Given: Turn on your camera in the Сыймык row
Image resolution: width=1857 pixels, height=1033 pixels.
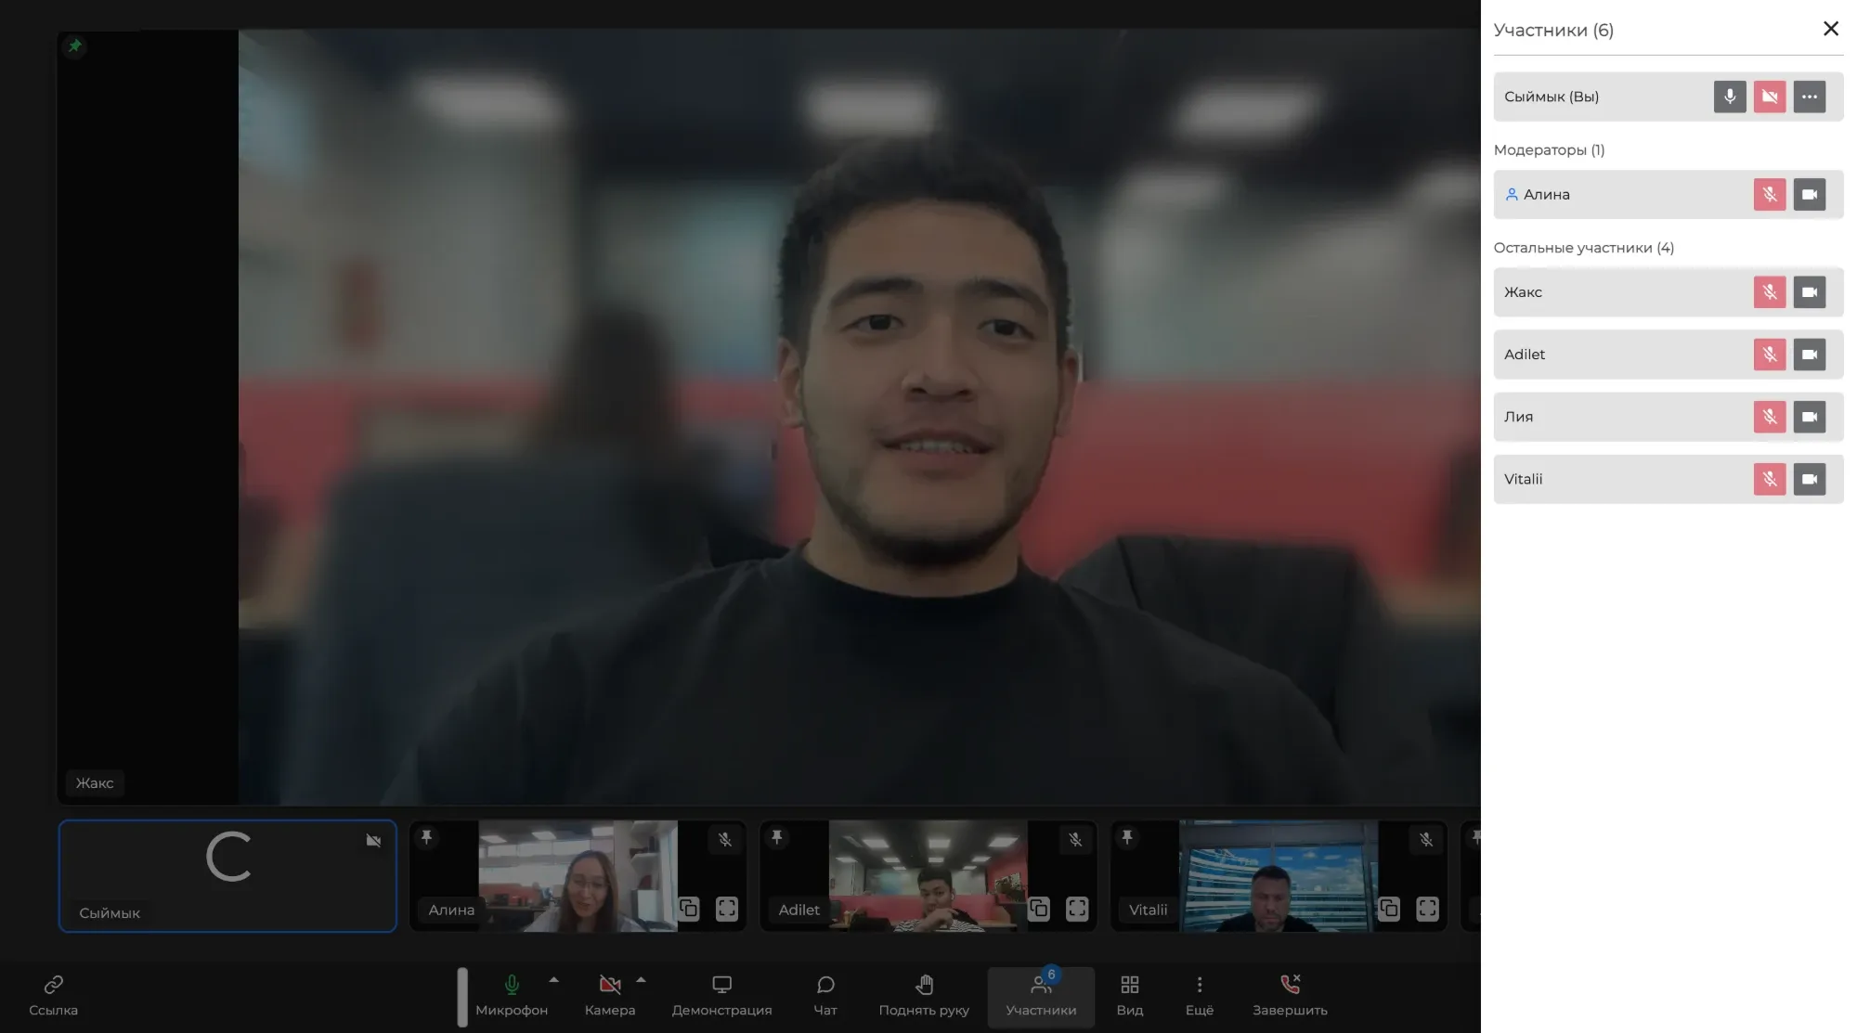Looking at the screenshot, I should tap(1770, 97).
